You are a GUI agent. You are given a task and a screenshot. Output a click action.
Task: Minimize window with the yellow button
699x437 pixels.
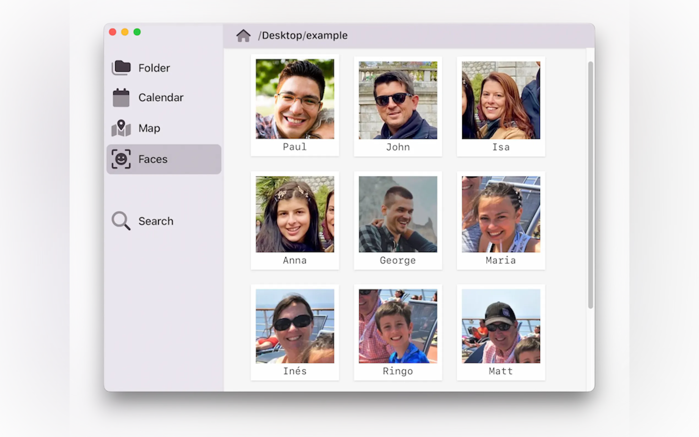coord(125,32)
